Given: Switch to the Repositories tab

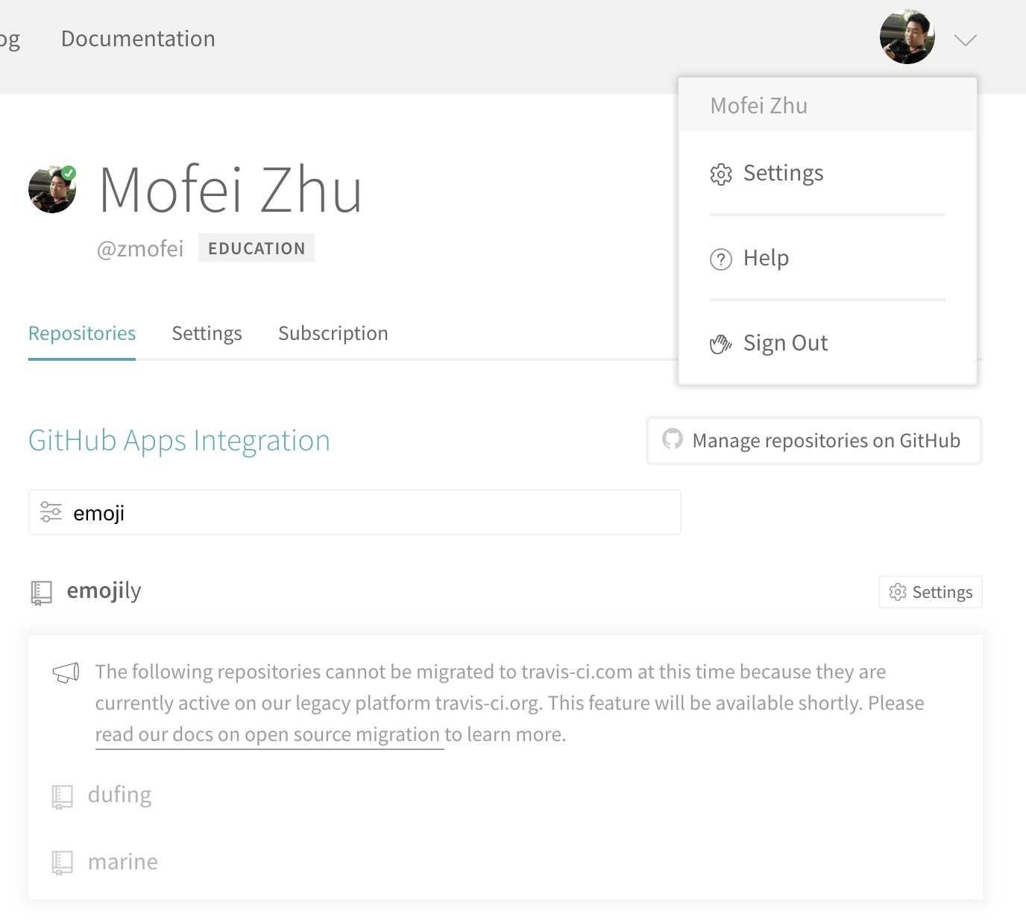Looking at the screenshot, I should click(82, 333).
